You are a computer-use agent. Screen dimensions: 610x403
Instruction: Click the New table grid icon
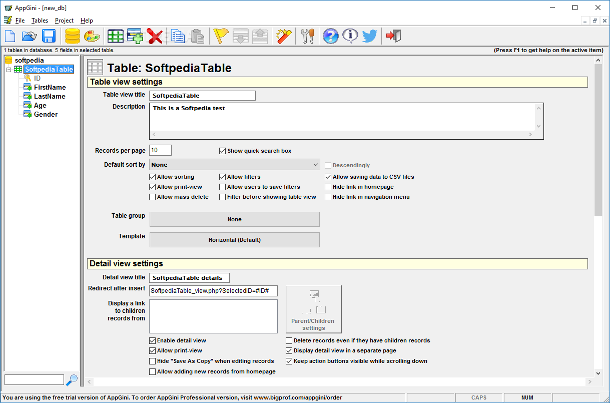[116, 36]
